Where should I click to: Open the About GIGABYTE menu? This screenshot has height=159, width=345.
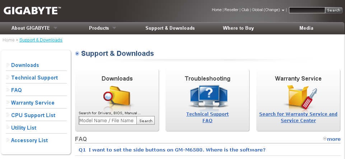(31, 28)
